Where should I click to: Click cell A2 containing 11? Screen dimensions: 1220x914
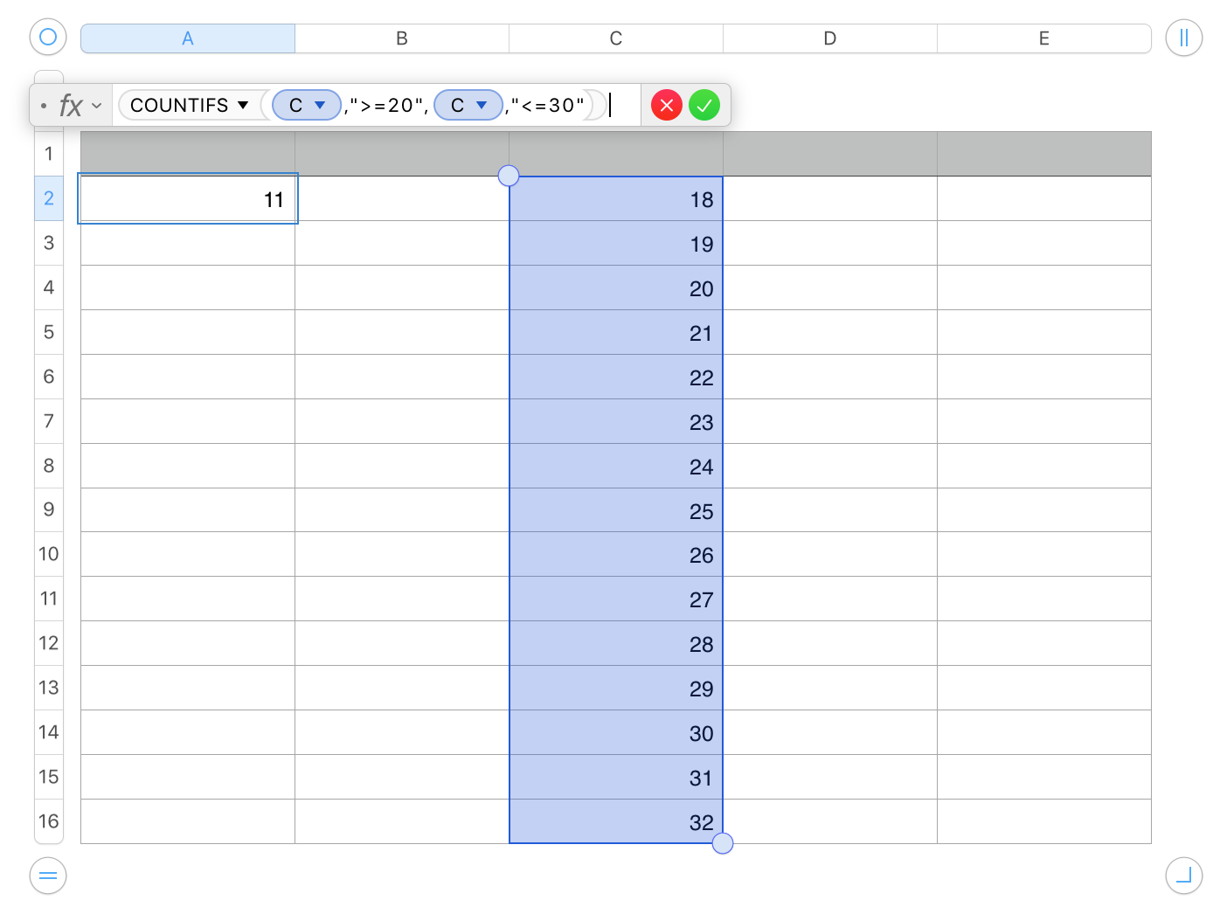pyautogui.click(x=188, y=198)
